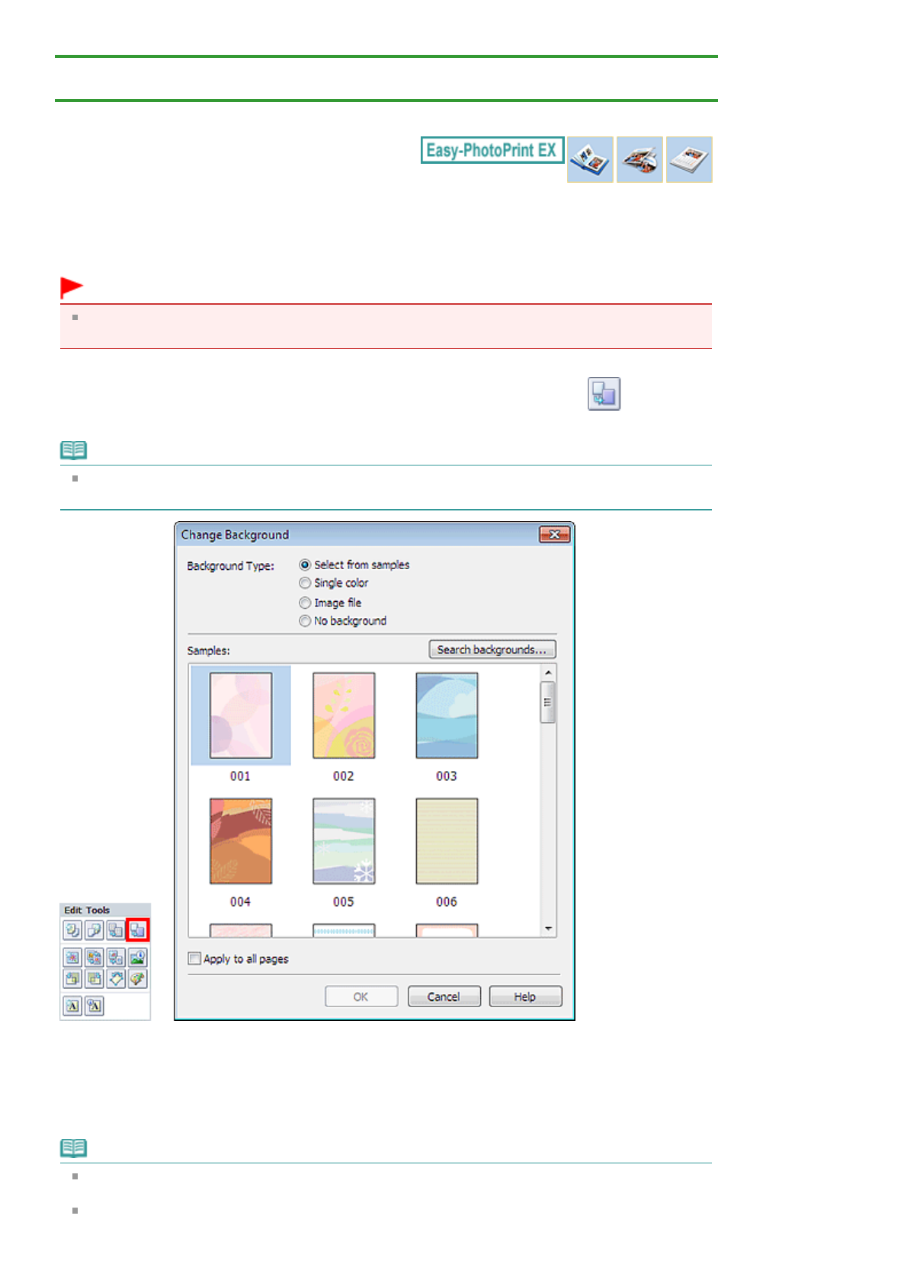This screenshot has height=1283, width=907.
Task: Click the Search backgrounds... button
Action: point(492,649)
